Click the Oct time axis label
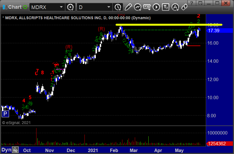The height and width of the screenshot is (154, 234). tap(27, 150)
